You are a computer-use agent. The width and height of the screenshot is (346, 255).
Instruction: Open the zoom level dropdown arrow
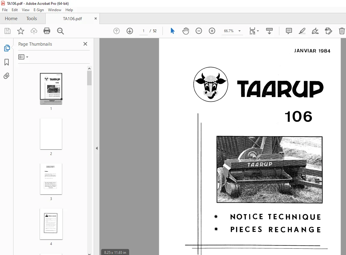click(239, 31)
